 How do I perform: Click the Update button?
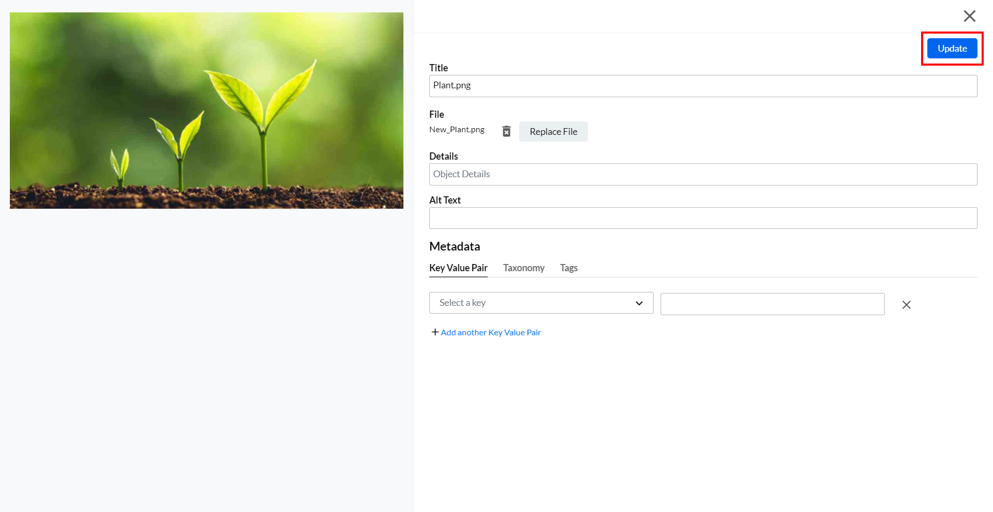tap(952, 49)
